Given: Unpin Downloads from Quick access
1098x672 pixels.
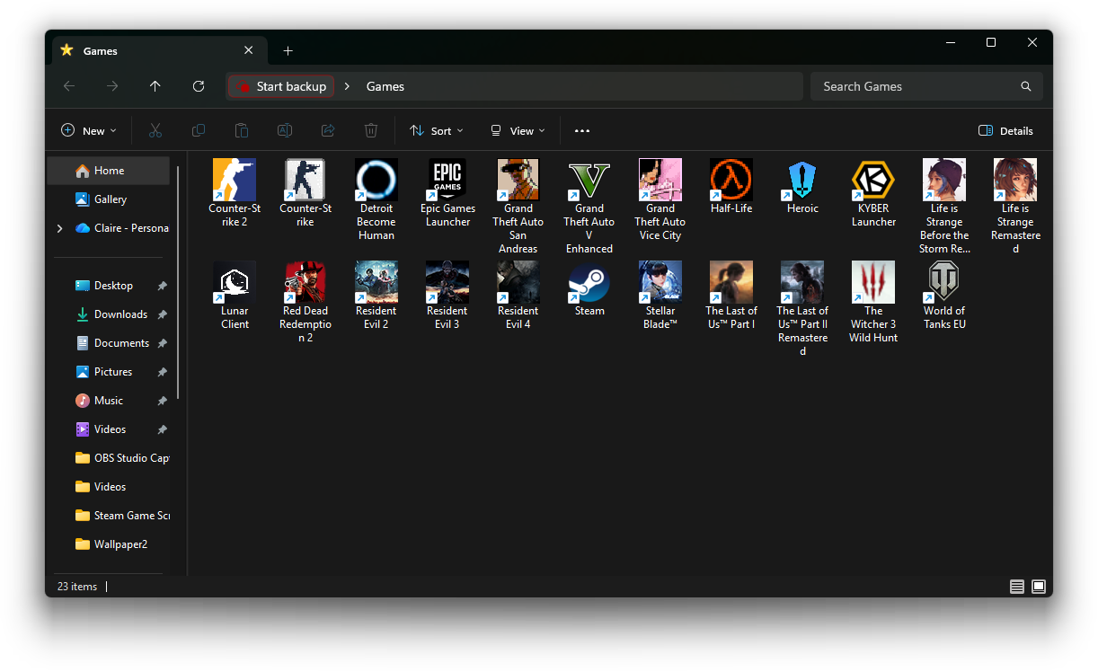Looking at the screenshot, I should [x=163, y=314].
